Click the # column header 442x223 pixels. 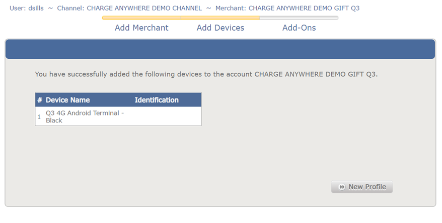tap(40, 100)
